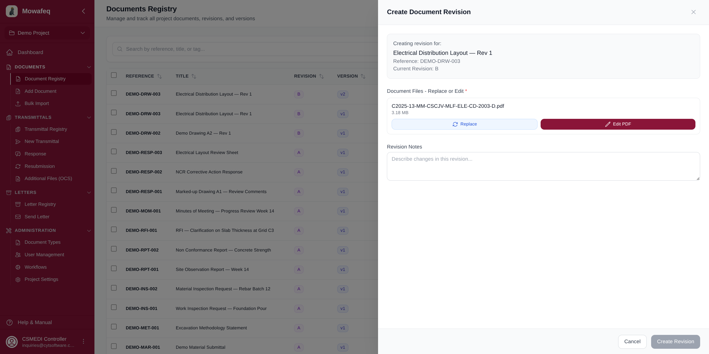Click the Mowafeq logo icon
The height and width of the screenshot is (354, 709).
12,11
